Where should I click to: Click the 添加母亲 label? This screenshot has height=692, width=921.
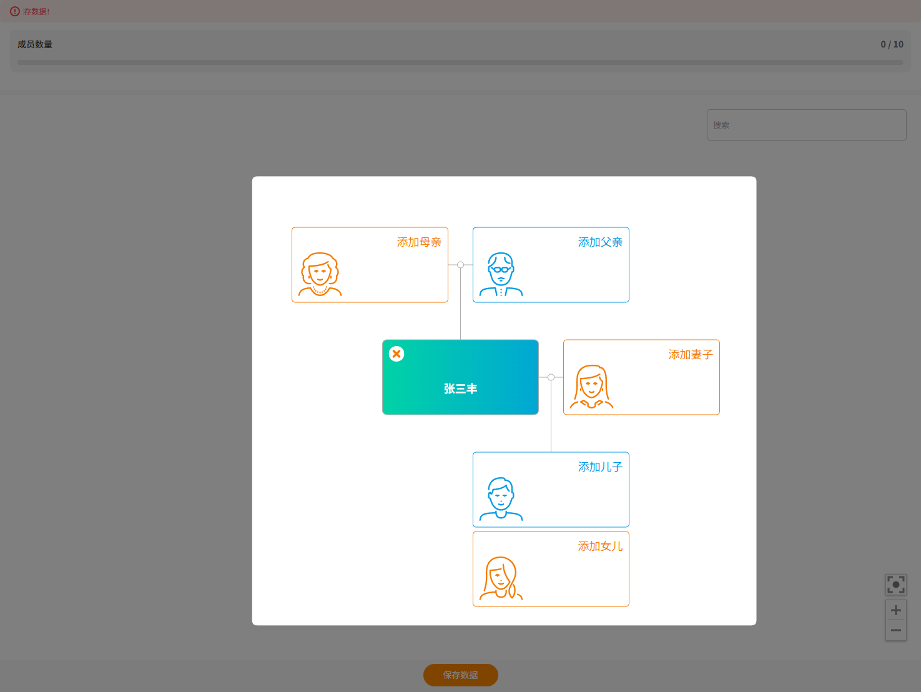[419, 242]
